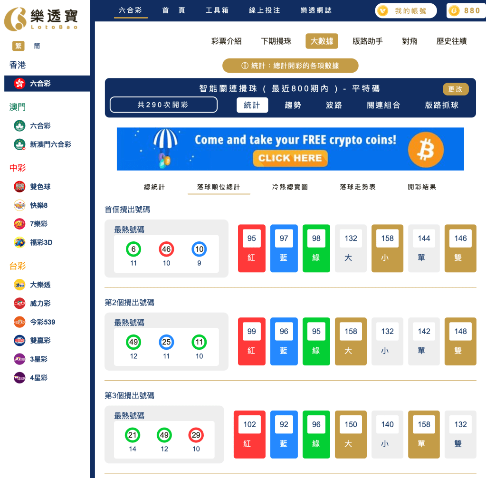Open the 我的帳號 account menu
The width and height of the screenshot is (486, 478).
405,10
